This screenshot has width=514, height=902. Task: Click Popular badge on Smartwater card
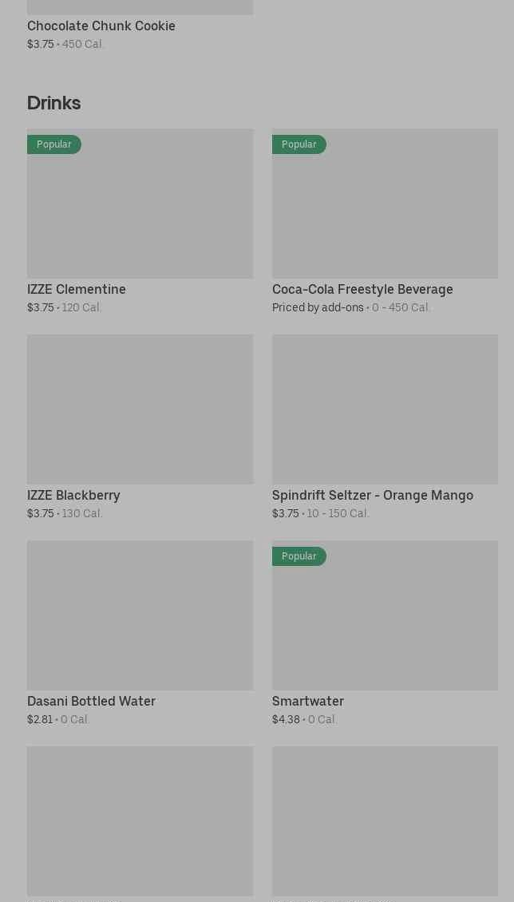[x=299, y=556]
